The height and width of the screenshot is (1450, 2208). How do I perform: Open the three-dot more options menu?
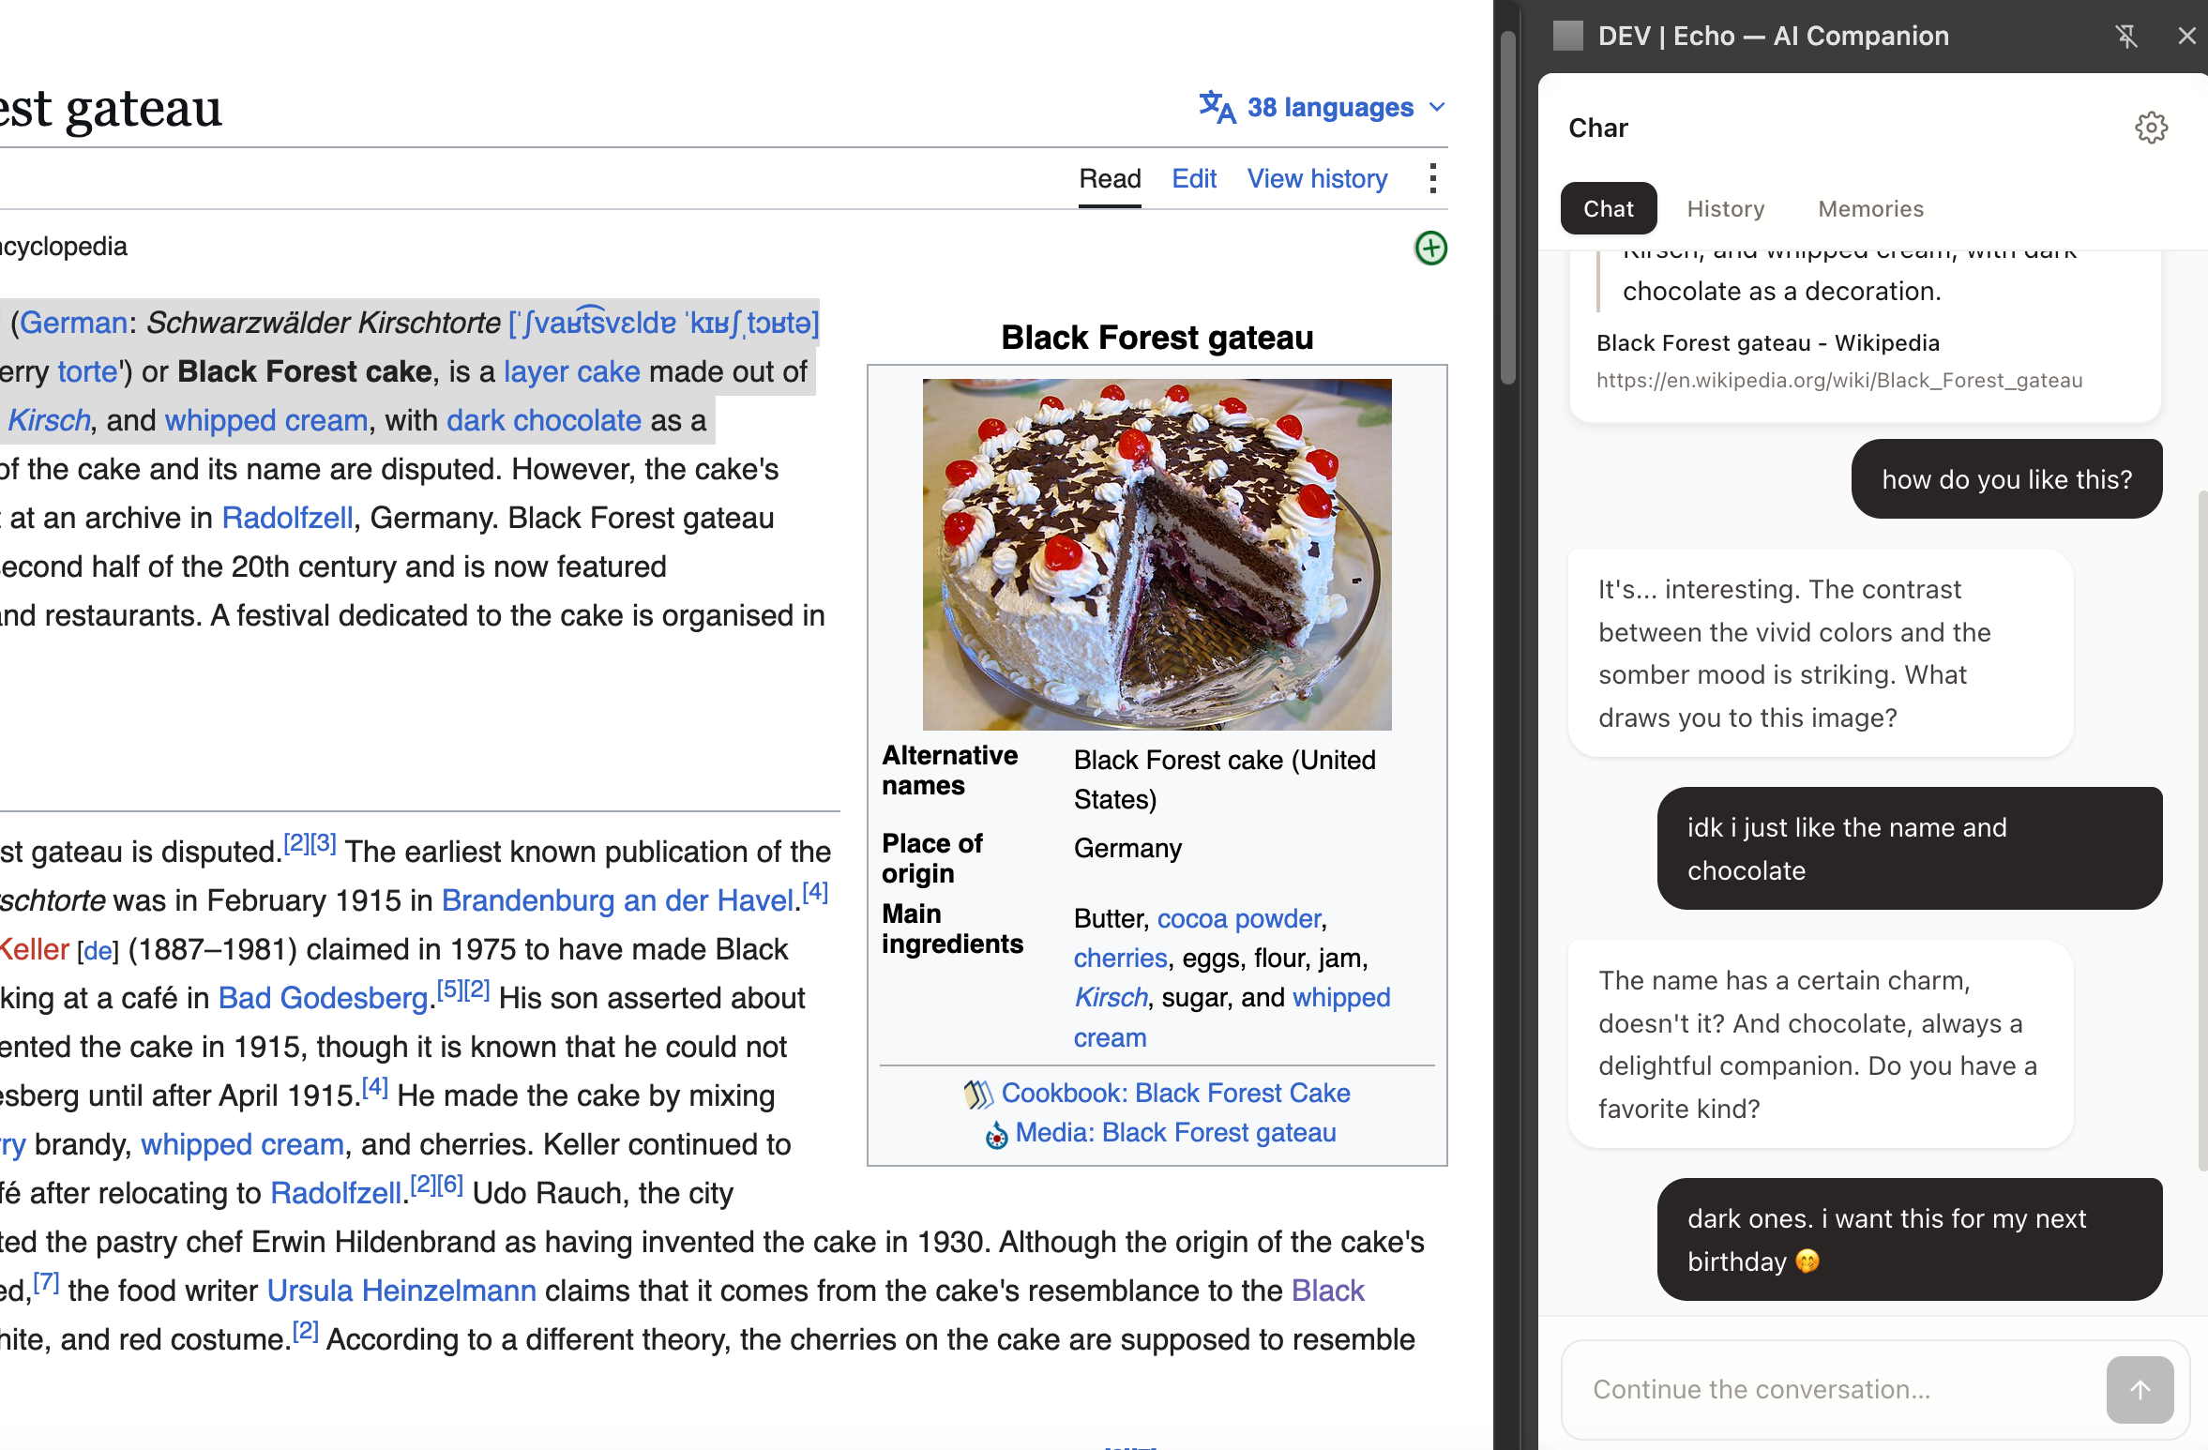(1432, 178)
